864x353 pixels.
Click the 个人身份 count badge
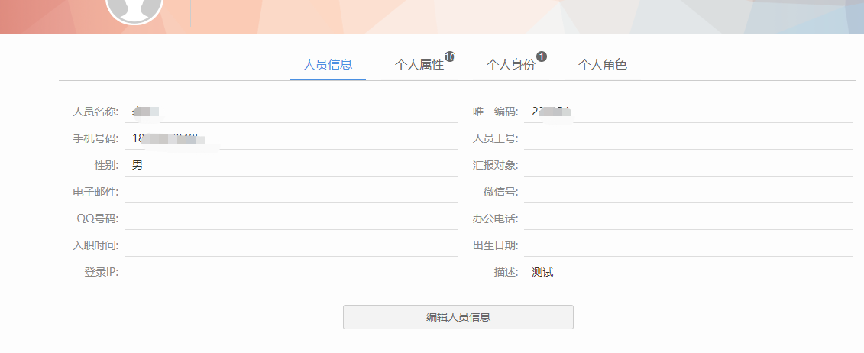542,57
